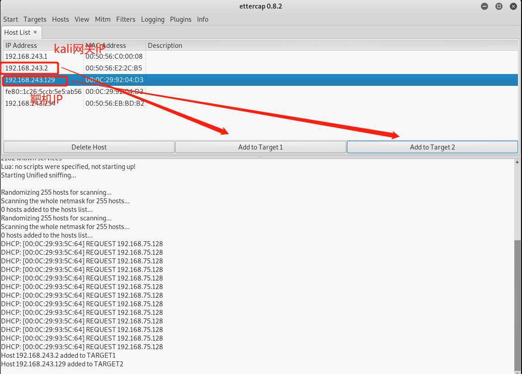Click MAC address 00:50:56:EB:BD:B2
522x374 pixels.
click(114, 103)
